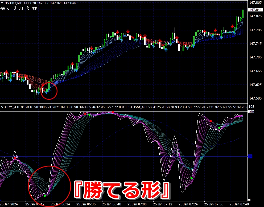Click the rightmost red down arrow signal
Screen dimensions: 264x207
point(232,26)
